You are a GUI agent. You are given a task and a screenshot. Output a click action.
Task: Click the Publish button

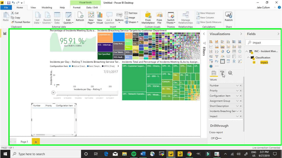[229, 17]
